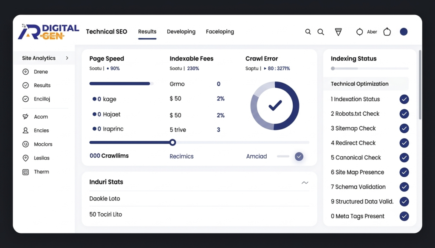This screenshot has width=435, height=248.
Task: Toggle the Amciad switch
Action: point(299,156)
